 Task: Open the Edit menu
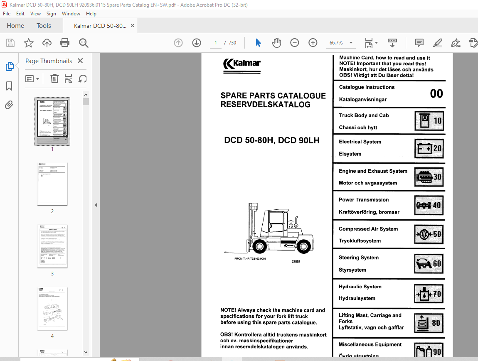pyautogui.click(x=20, y=13)
